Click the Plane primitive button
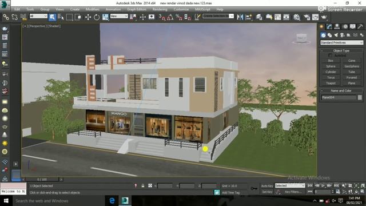366x206 pixels. (x=352, y=83)
